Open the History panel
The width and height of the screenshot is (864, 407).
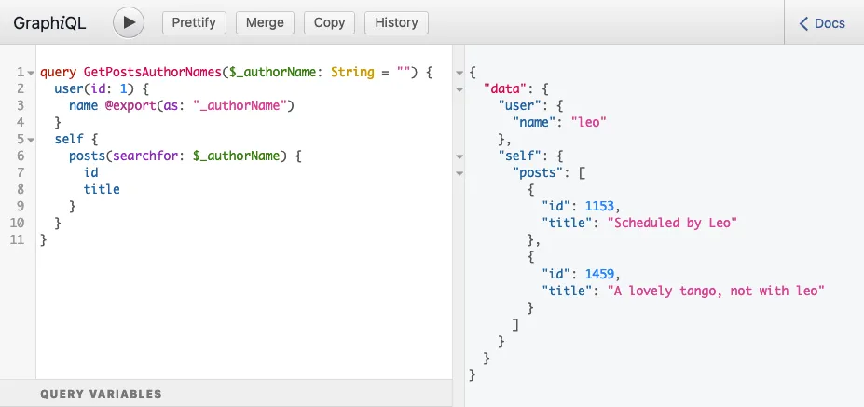396,22
